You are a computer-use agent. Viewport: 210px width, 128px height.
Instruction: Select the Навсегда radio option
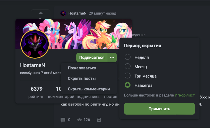[128, 85]
